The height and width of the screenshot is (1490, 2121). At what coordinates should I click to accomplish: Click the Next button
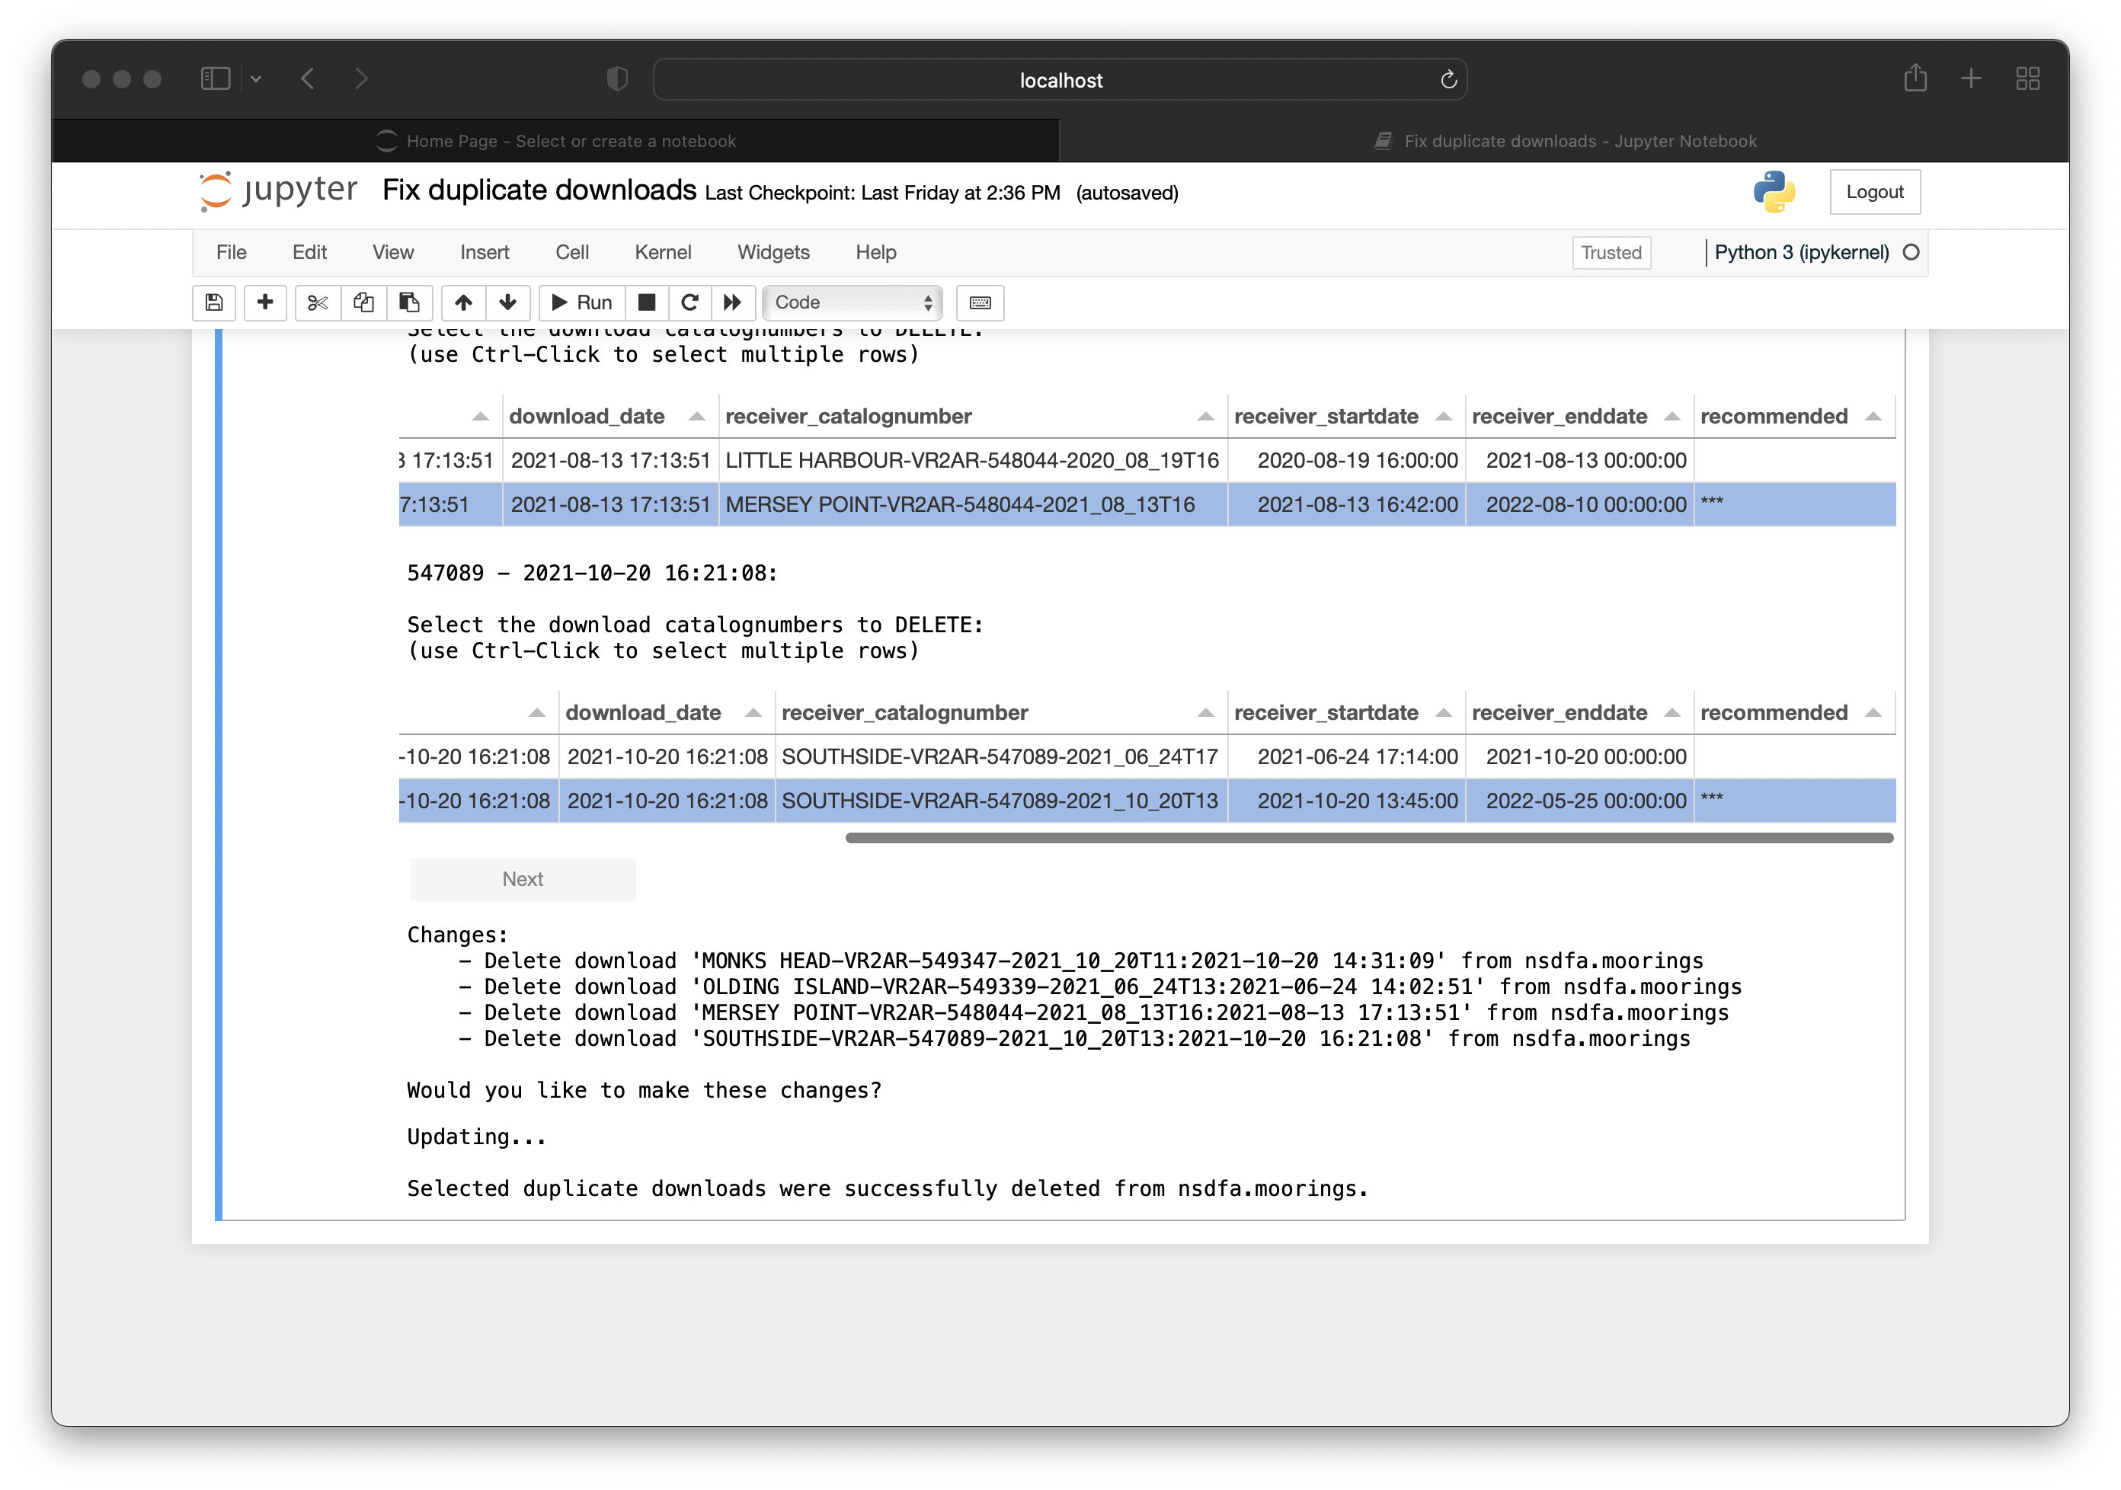521,879
